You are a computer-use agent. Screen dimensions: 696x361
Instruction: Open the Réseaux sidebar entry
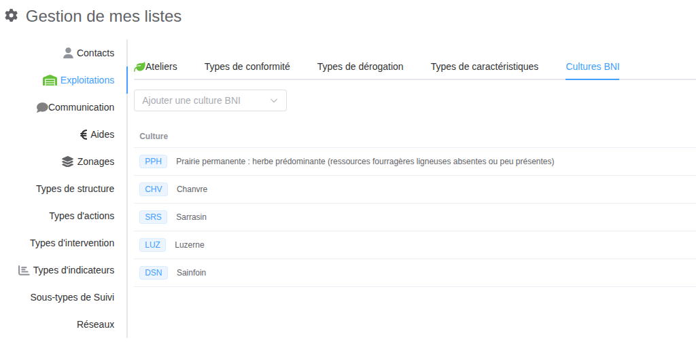95,324
